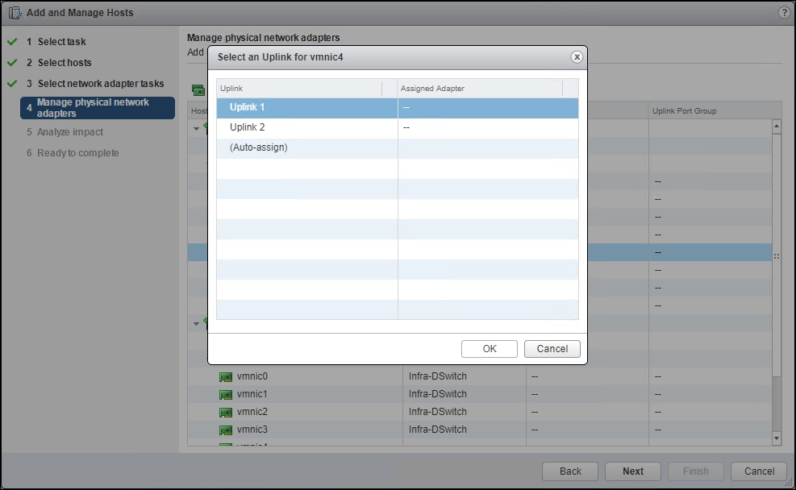796x490 pixels.
Task: Advance the wizard with Next
Action: 632,471
